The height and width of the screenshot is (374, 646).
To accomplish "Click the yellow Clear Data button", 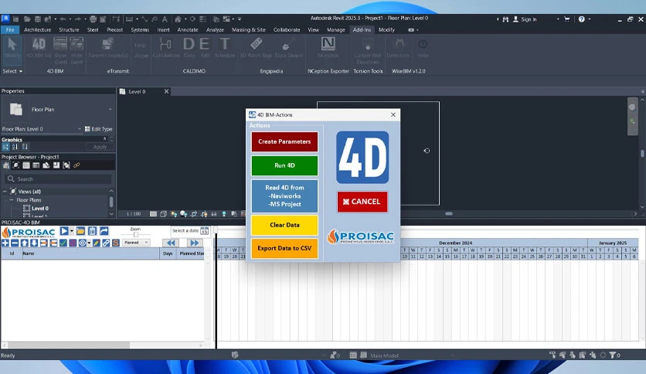I will tap(284, 225).
